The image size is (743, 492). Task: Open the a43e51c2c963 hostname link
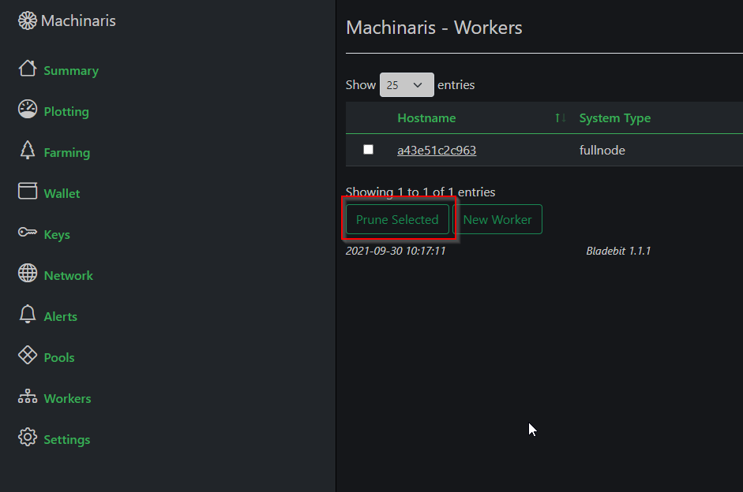tap(437, 151)
